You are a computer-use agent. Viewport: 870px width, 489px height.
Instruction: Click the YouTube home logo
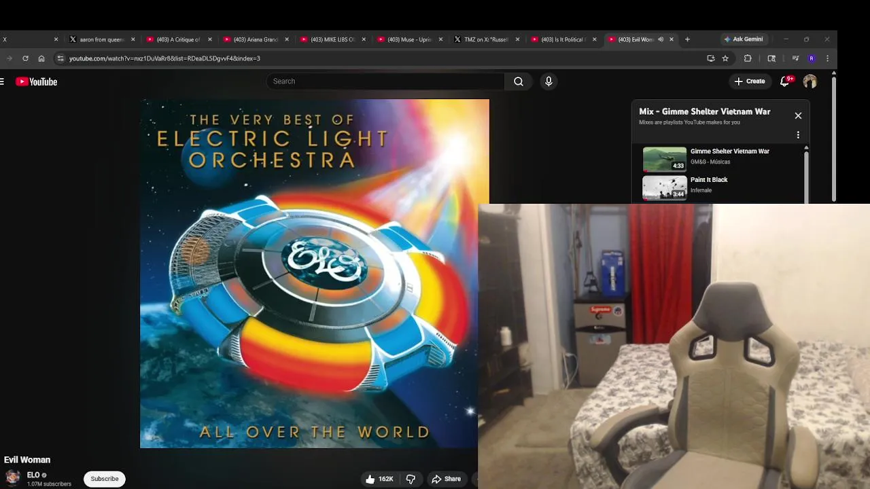pyautogui.click(x=37, y=81)
